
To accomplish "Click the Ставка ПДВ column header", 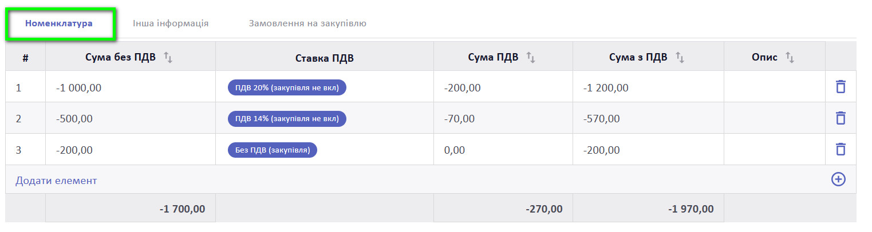I will 324,58.
